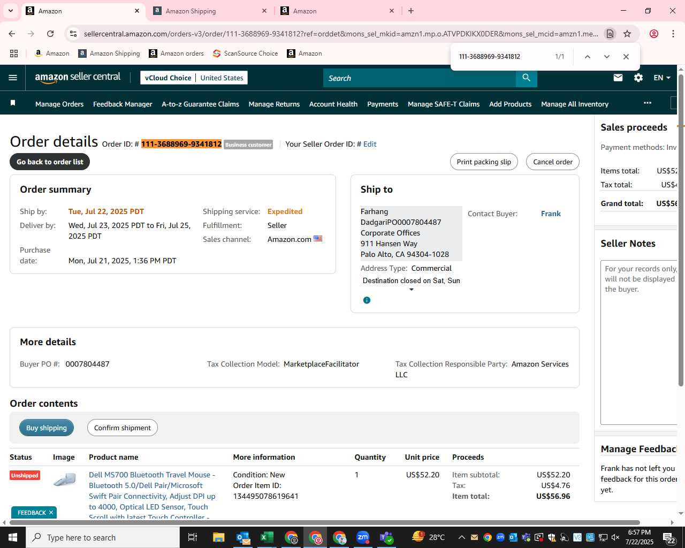Screen dimensions: 685x548
Task: Expand the Destination closed on Sat, Sun arrow
Action: [412, 290]
